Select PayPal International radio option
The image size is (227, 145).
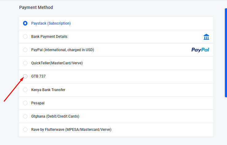point(25,50)
